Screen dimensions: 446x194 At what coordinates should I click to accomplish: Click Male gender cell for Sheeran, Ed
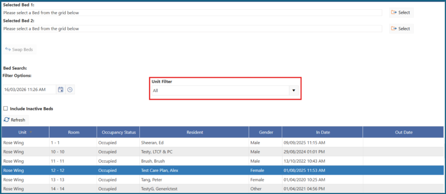pos(265,143)
